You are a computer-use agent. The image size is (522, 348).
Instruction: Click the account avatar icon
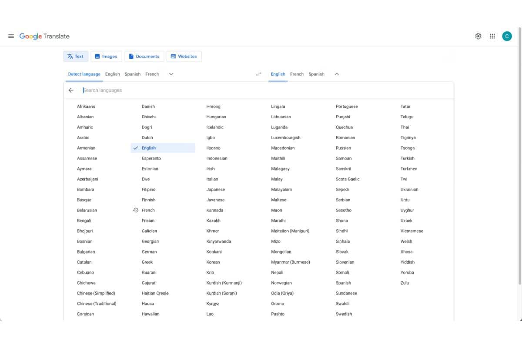pos(507,36)
